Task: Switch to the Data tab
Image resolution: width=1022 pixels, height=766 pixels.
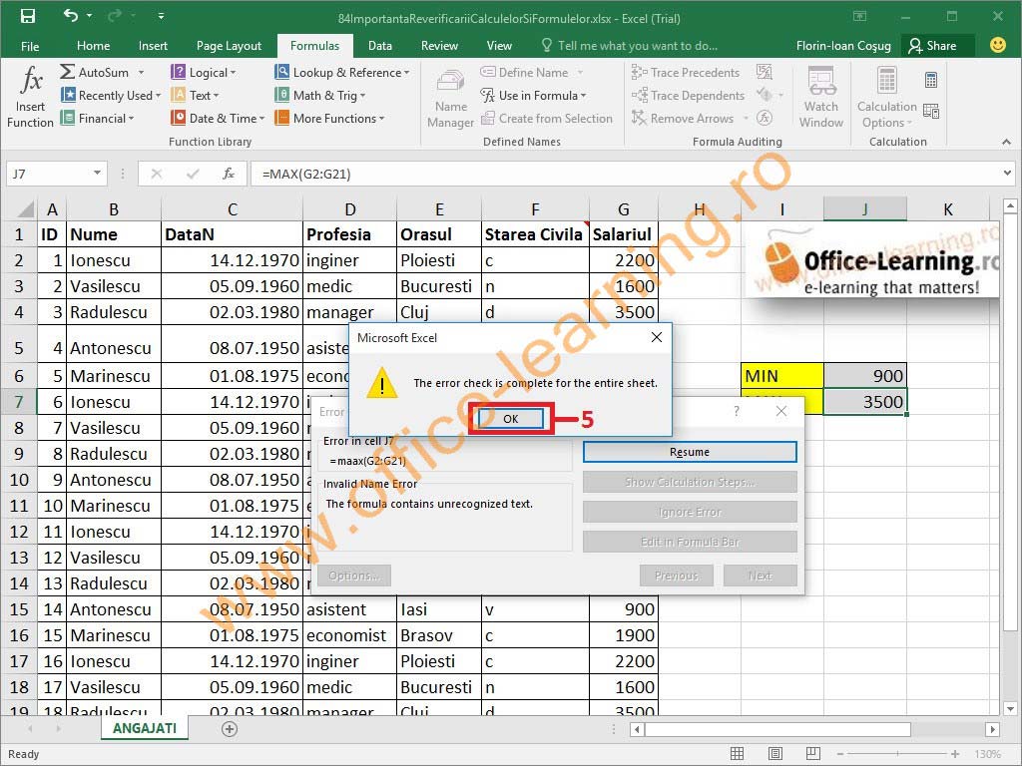Action: [x=380, y=46]
